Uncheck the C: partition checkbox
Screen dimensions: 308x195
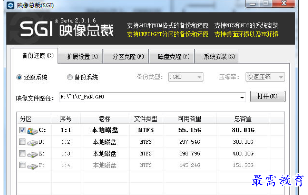tap(22, 130)
